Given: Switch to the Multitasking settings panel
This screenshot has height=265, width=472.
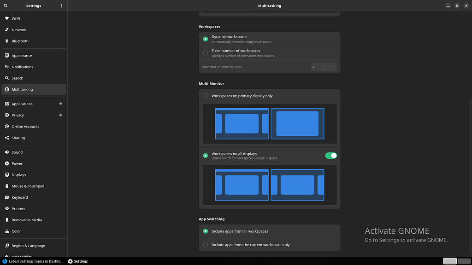Looking at the screenshot, I should tap(23, 89).
